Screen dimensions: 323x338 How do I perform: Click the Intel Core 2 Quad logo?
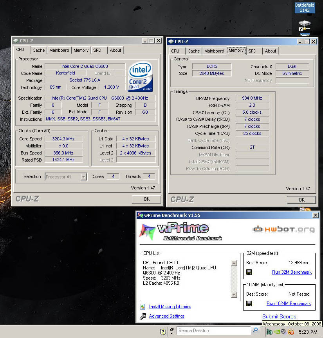tap(141, 77)
